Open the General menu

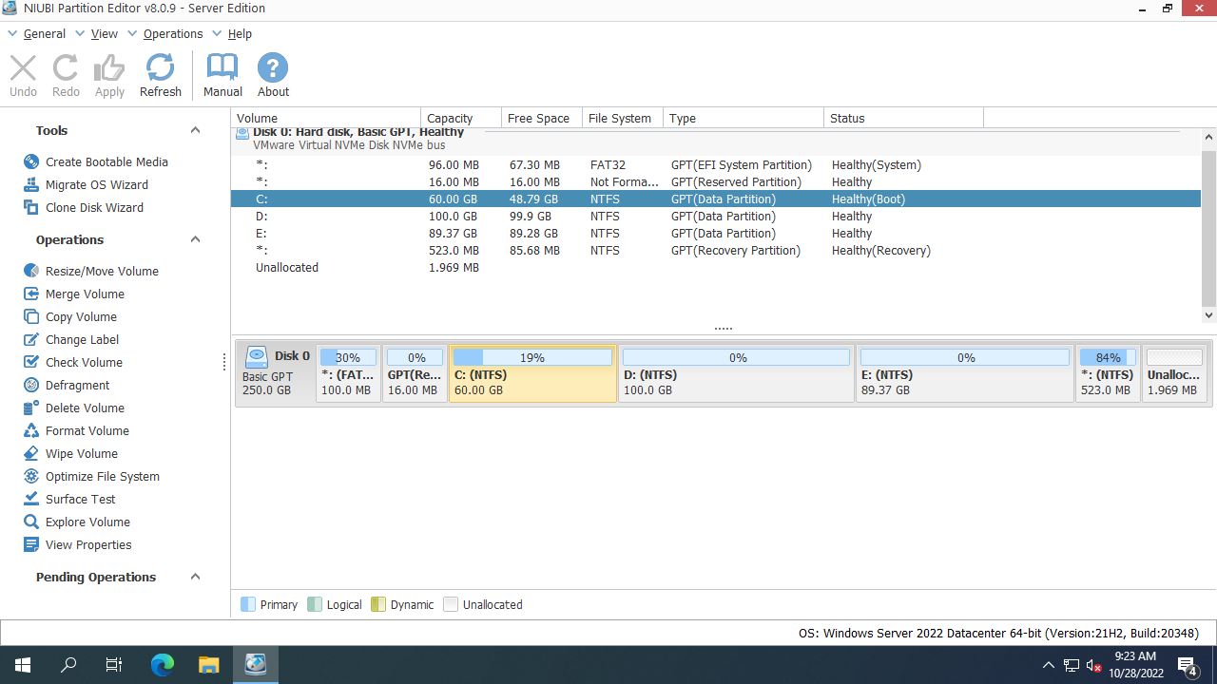[x=44, y=34]
